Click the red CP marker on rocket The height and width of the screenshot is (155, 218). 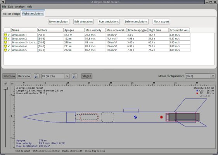pos(161,117)
